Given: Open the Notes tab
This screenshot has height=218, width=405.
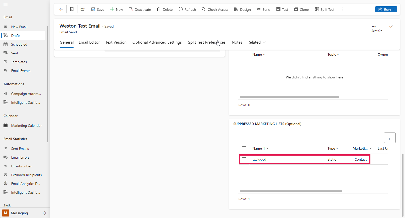Looking at the screenshot, I should tap(237, 42).
